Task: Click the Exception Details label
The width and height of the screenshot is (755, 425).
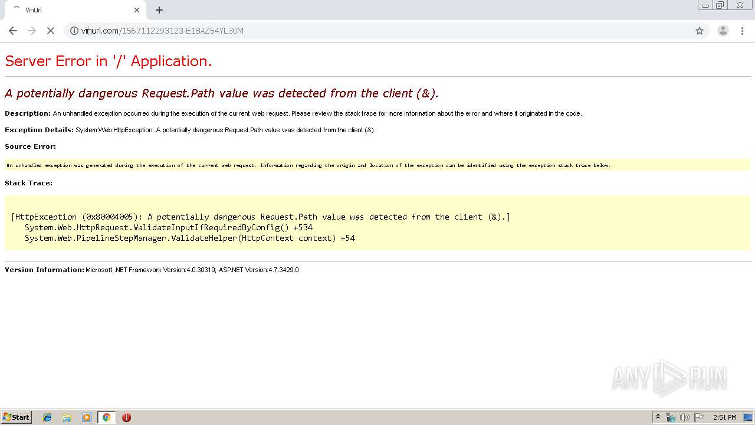Action: 39,130
